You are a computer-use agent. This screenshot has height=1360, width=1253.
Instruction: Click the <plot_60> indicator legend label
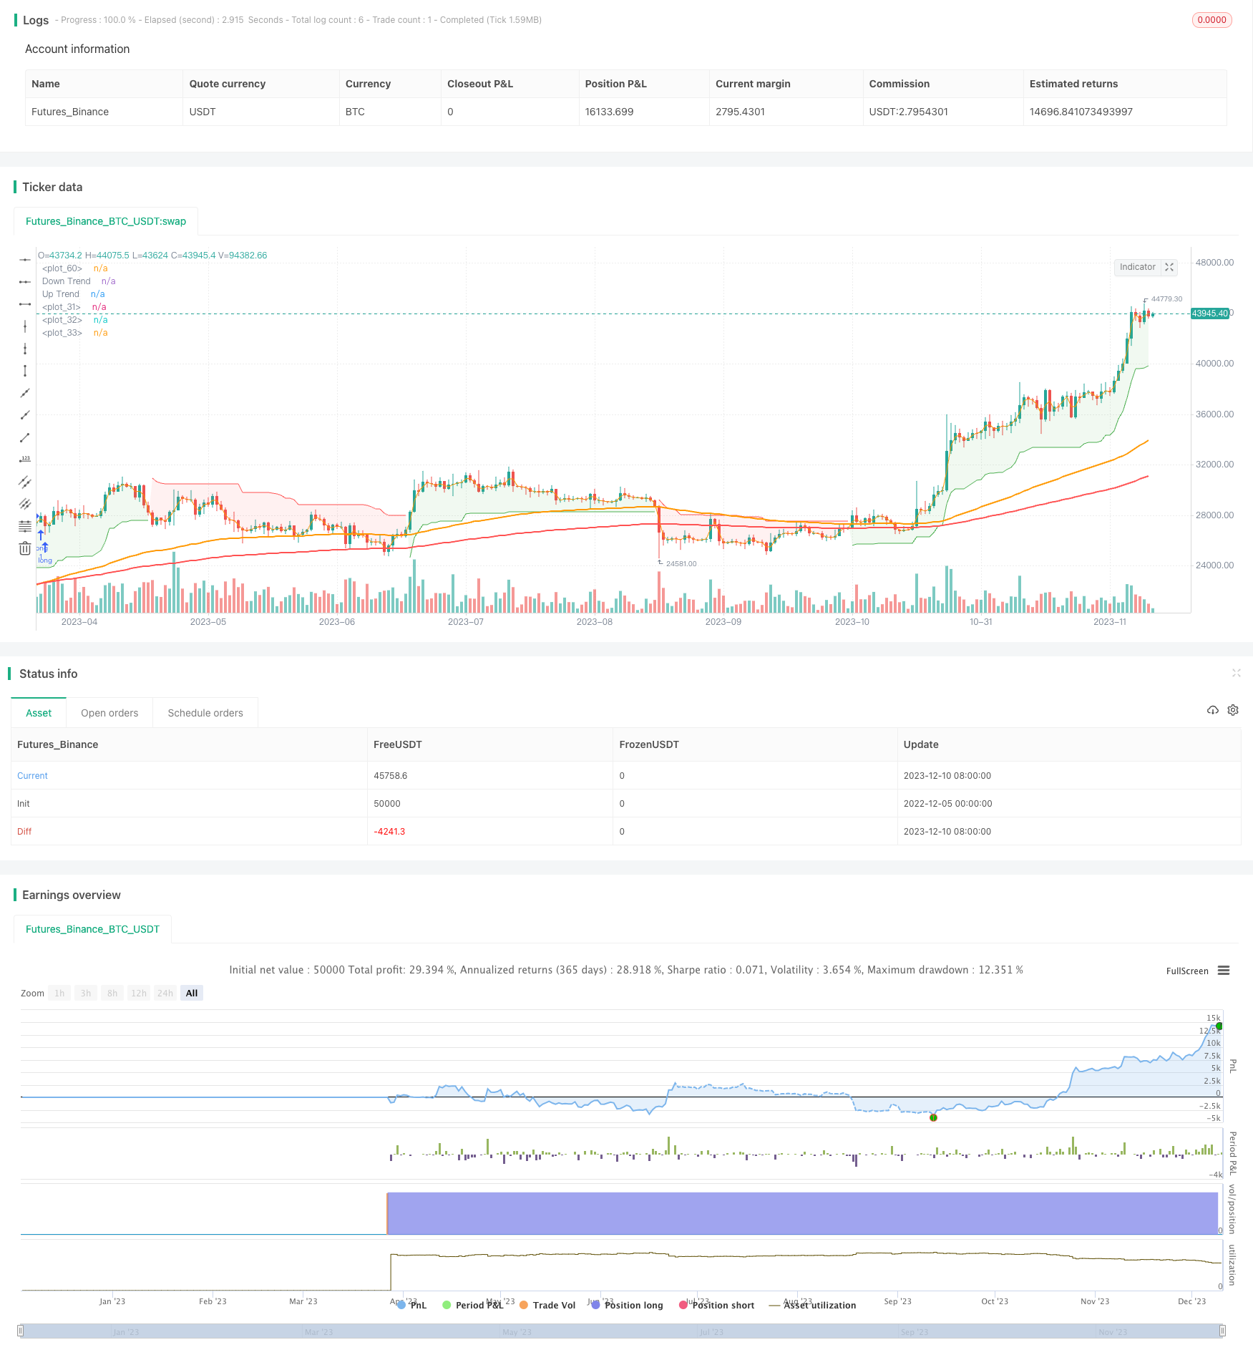(x=62, y=268)
